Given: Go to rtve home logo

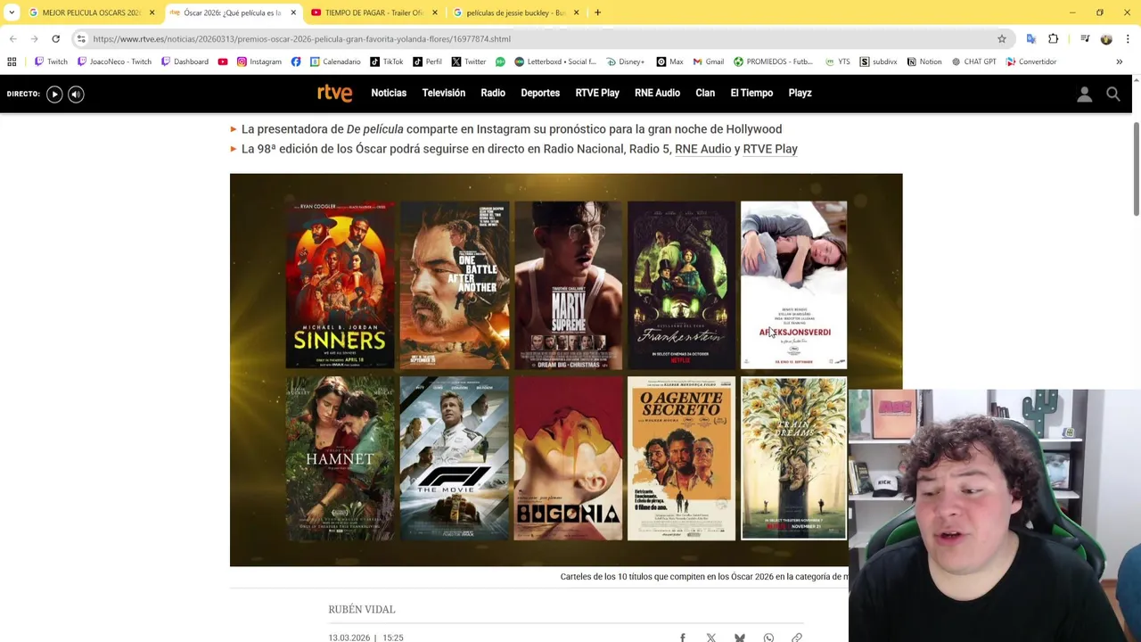Looking at the screenshot, I should [334, 93].
